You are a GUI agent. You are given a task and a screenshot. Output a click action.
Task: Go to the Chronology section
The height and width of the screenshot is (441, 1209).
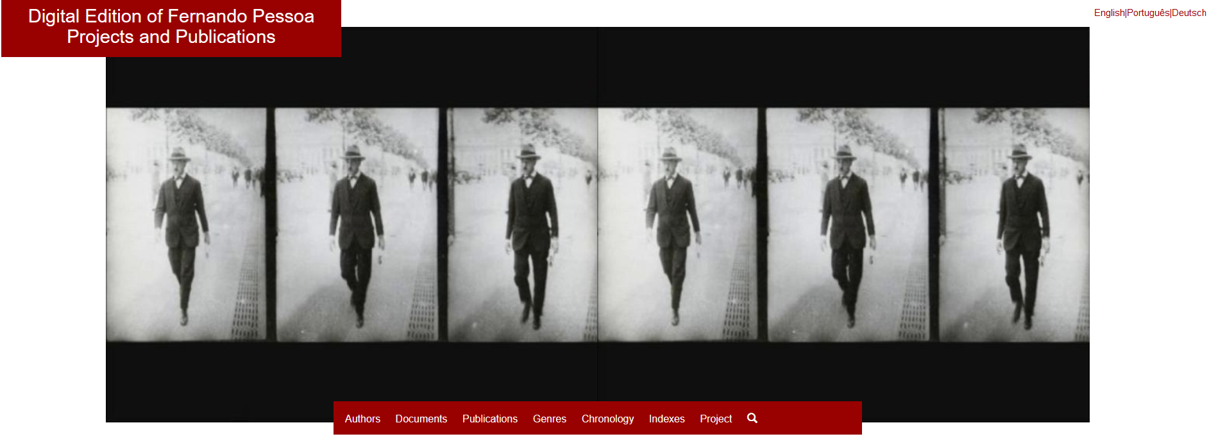[607, 419]
